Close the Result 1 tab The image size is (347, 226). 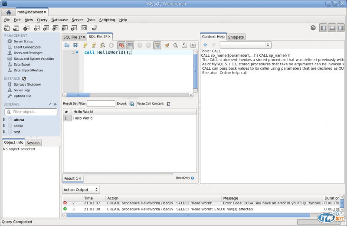click(x=80, y=178)
